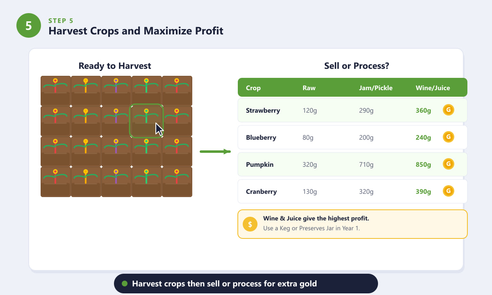Click the dollar sign tip icon

[250, 224]
